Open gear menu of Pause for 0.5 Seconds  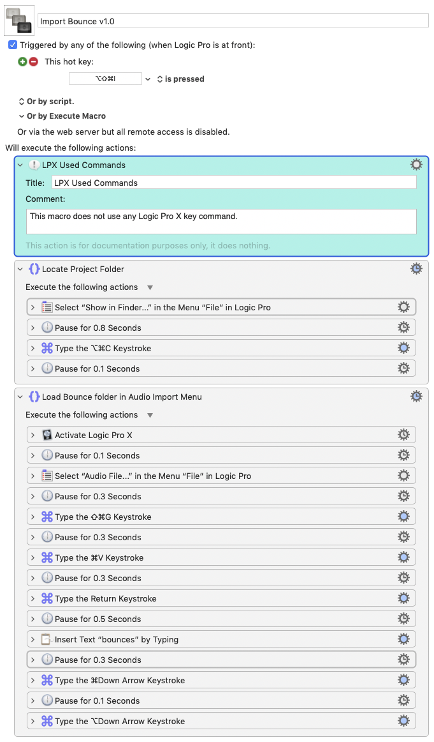pos(403,619)
